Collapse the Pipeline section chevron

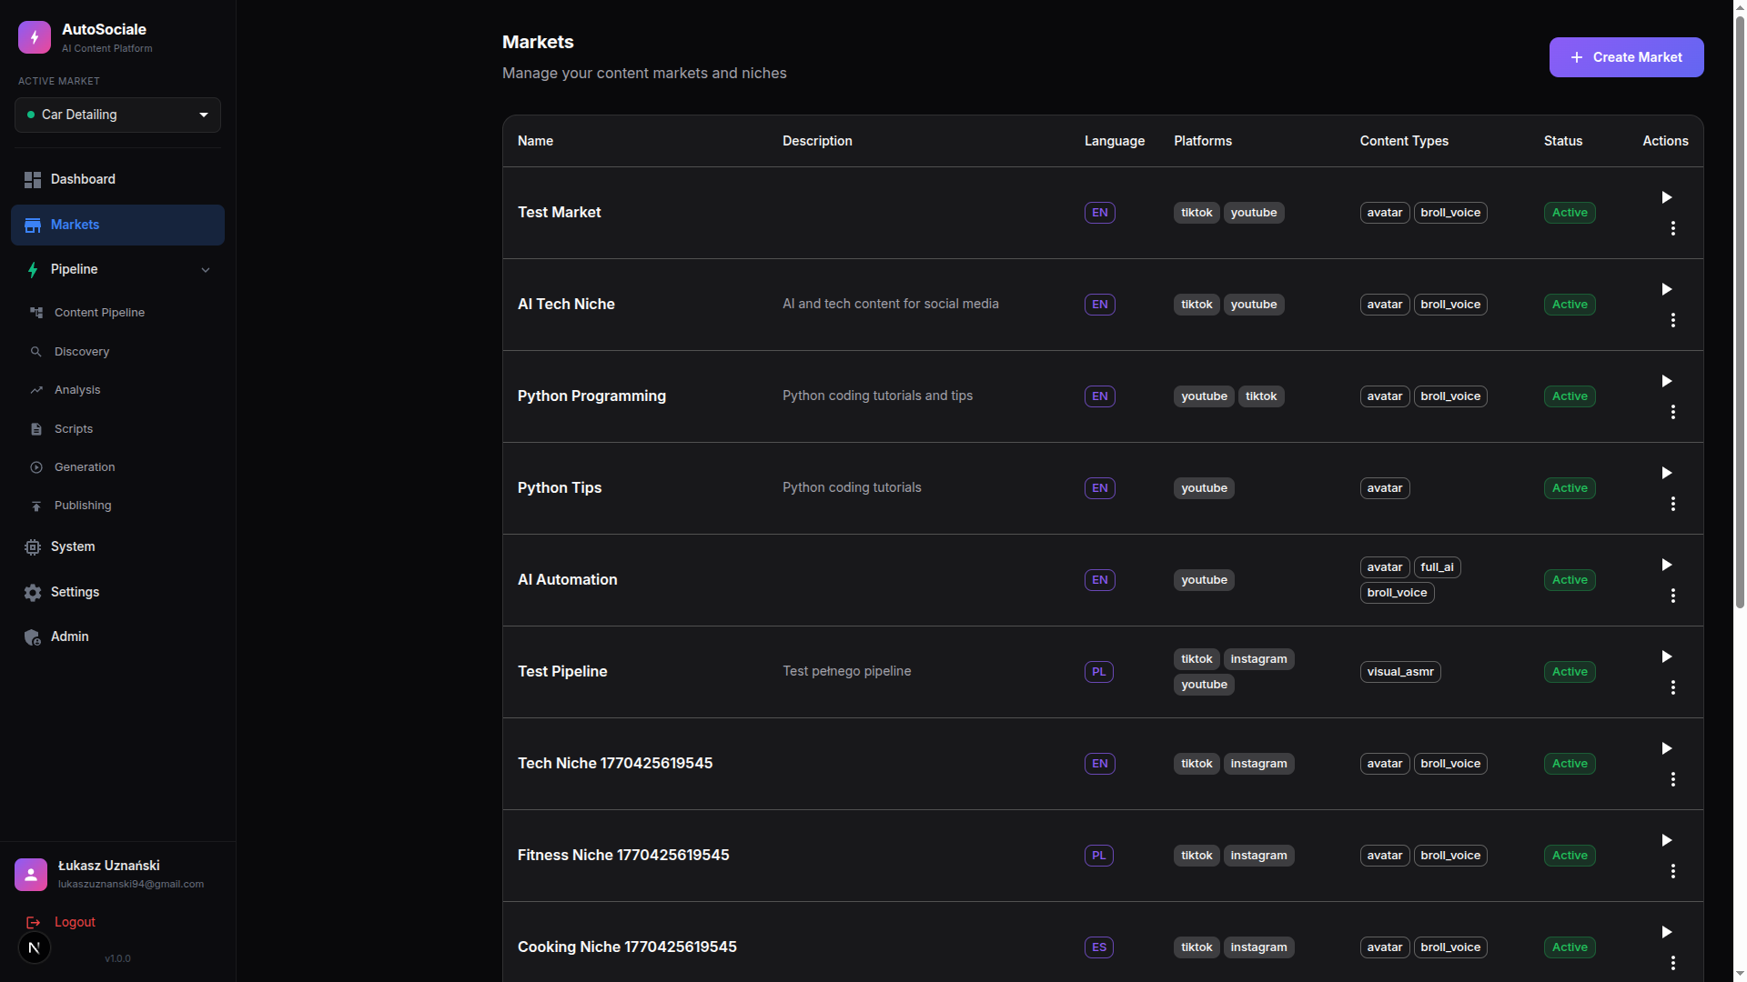[x=206, y=270]
